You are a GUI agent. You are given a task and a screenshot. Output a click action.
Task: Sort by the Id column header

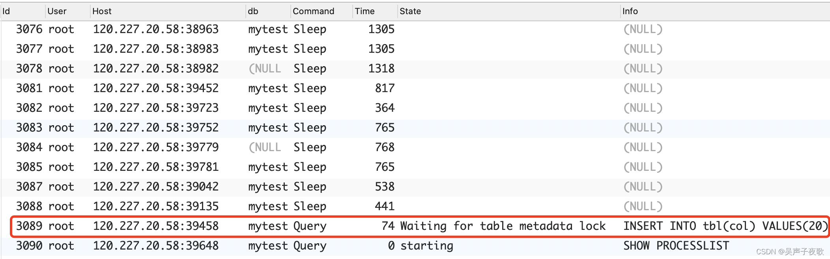coord(22,11)
